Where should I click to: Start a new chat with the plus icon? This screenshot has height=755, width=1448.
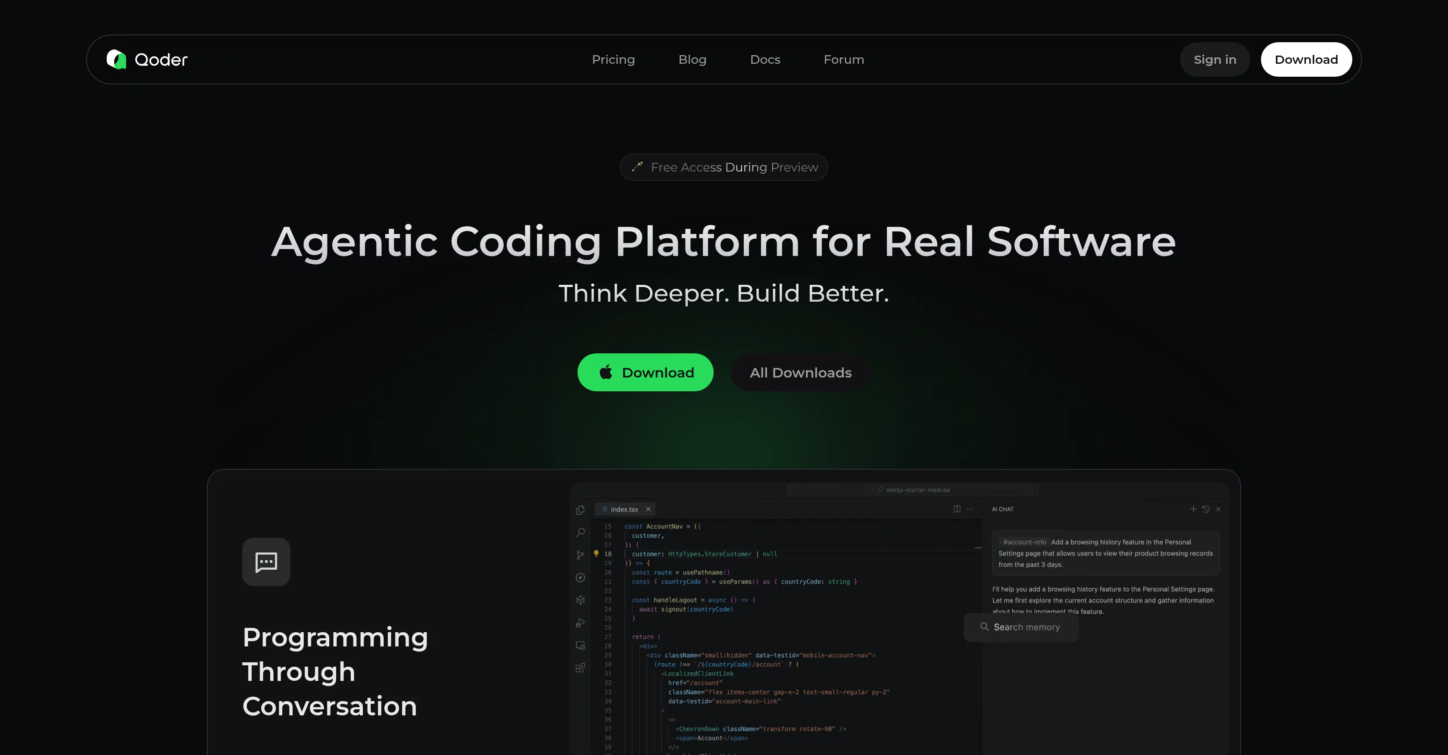click(x=1193, y=509)
